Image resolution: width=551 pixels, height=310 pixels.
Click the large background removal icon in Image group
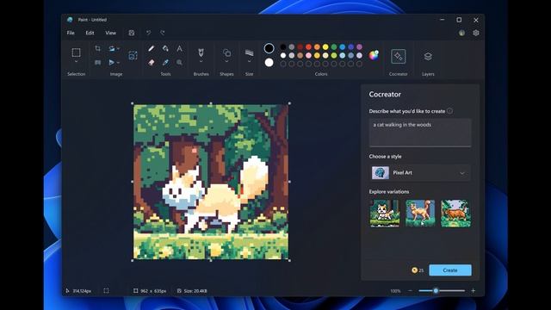(x=133, y=55)
